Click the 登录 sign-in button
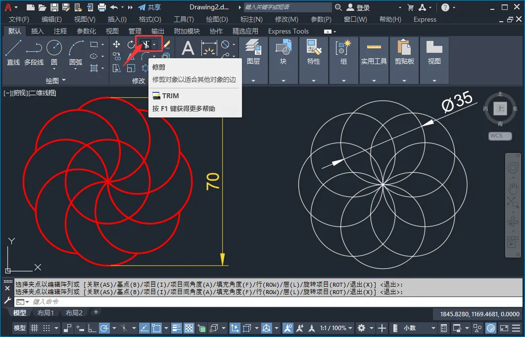This screenshot has width=525, height=337. pos(363,7)
